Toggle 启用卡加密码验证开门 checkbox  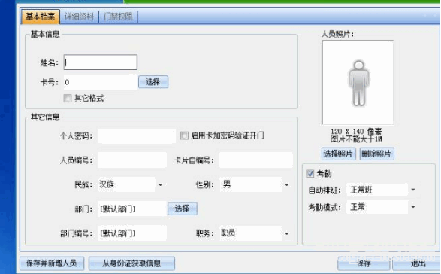(x=184, y=135)
